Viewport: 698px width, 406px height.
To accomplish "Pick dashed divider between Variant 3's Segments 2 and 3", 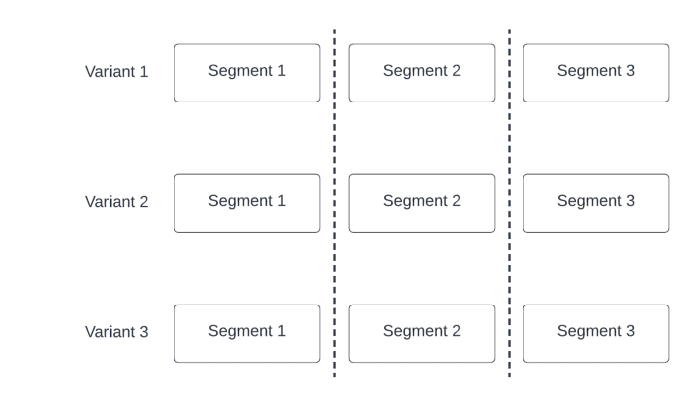I will [x=509, y=333].
